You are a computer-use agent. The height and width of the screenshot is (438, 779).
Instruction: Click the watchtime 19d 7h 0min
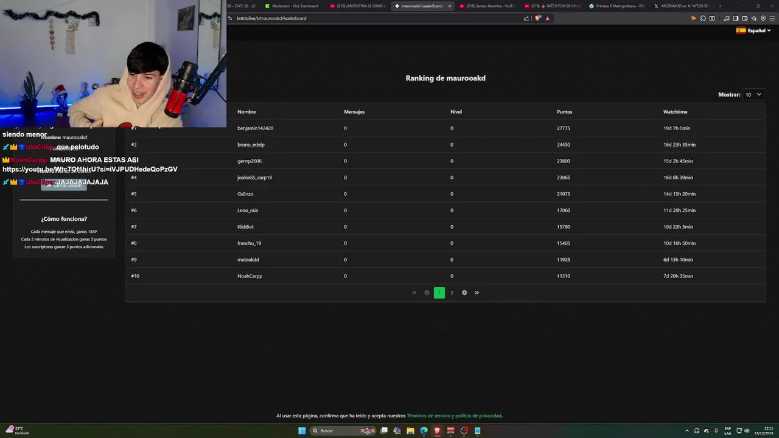[677, 128]
